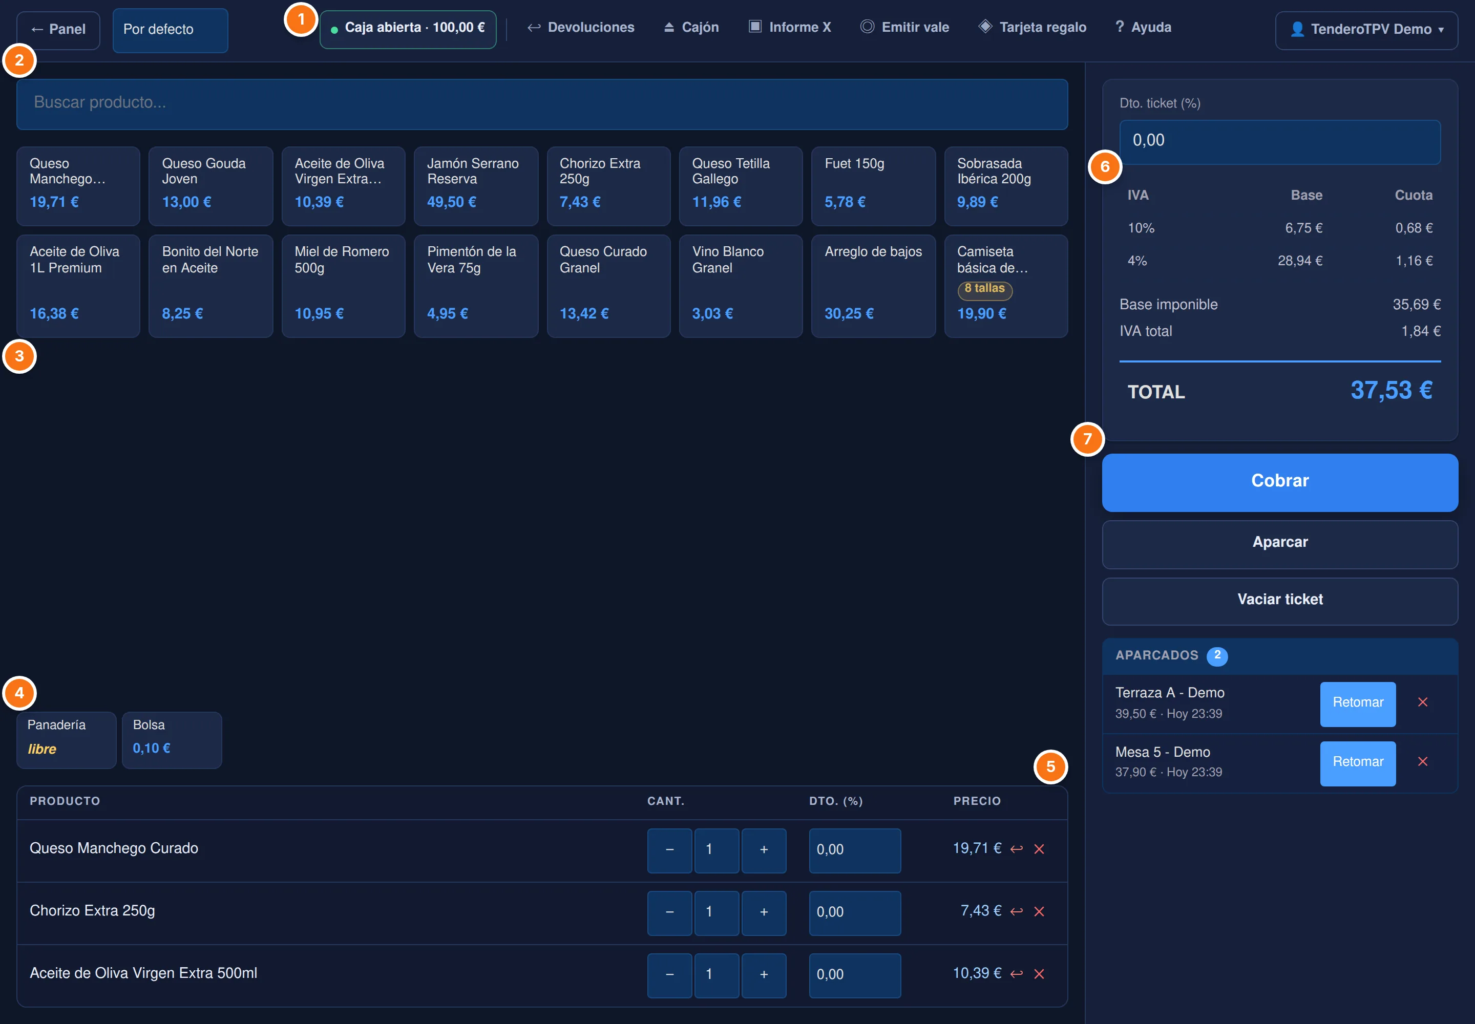Open Devoluciones from the top bar
The image size is (1475, 1024).
(x=580, y=27)
